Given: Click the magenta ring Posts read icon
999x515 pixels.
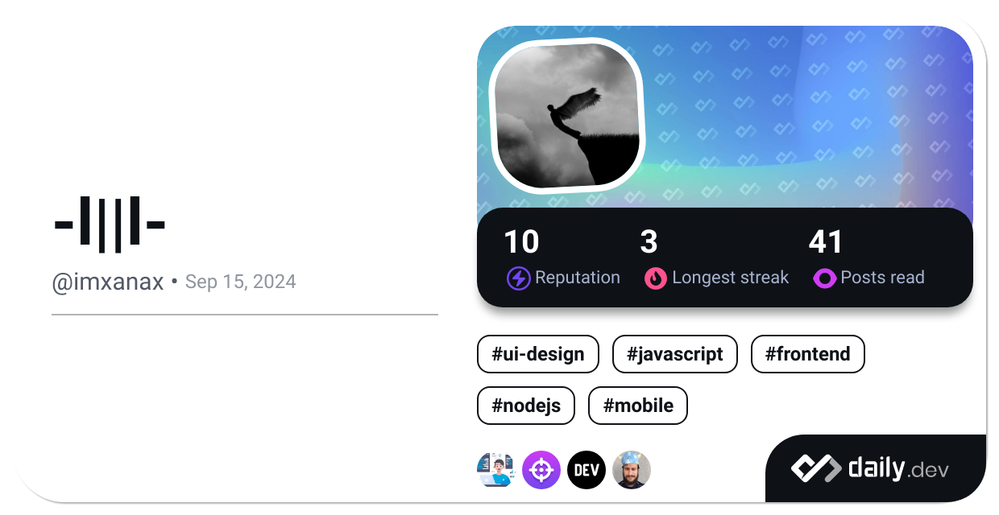Looking at the screenshot, I should tap(824, 278).
